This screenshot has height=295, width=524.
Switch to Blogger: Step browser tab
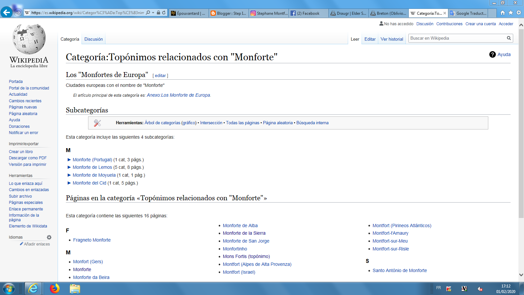tap(229, 13)
